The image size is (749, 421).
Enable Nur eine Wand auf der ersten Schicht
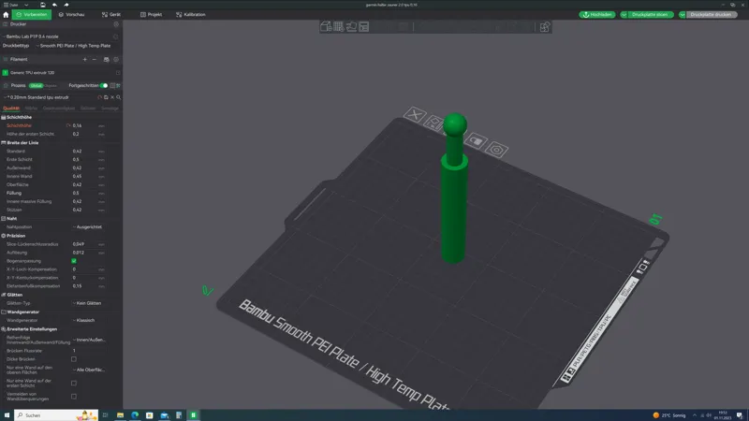74,384
